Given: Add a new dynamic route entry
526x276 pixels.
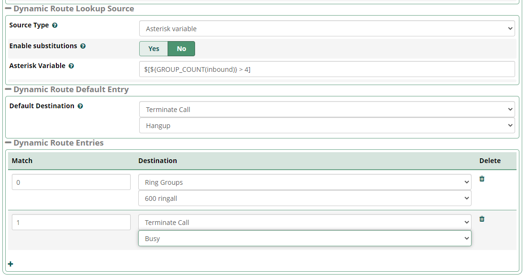Looking at the screenshot, I should [x=10, y=264].
